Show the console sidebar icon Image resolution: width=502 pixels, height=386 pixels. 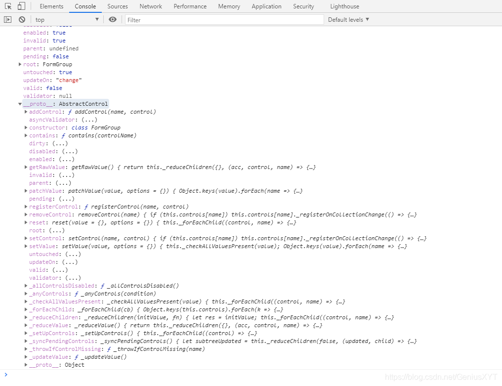point(8,20)
